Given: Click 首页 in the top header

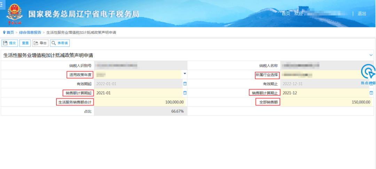Looking at the screenshot, I should [x=285, y=14].
